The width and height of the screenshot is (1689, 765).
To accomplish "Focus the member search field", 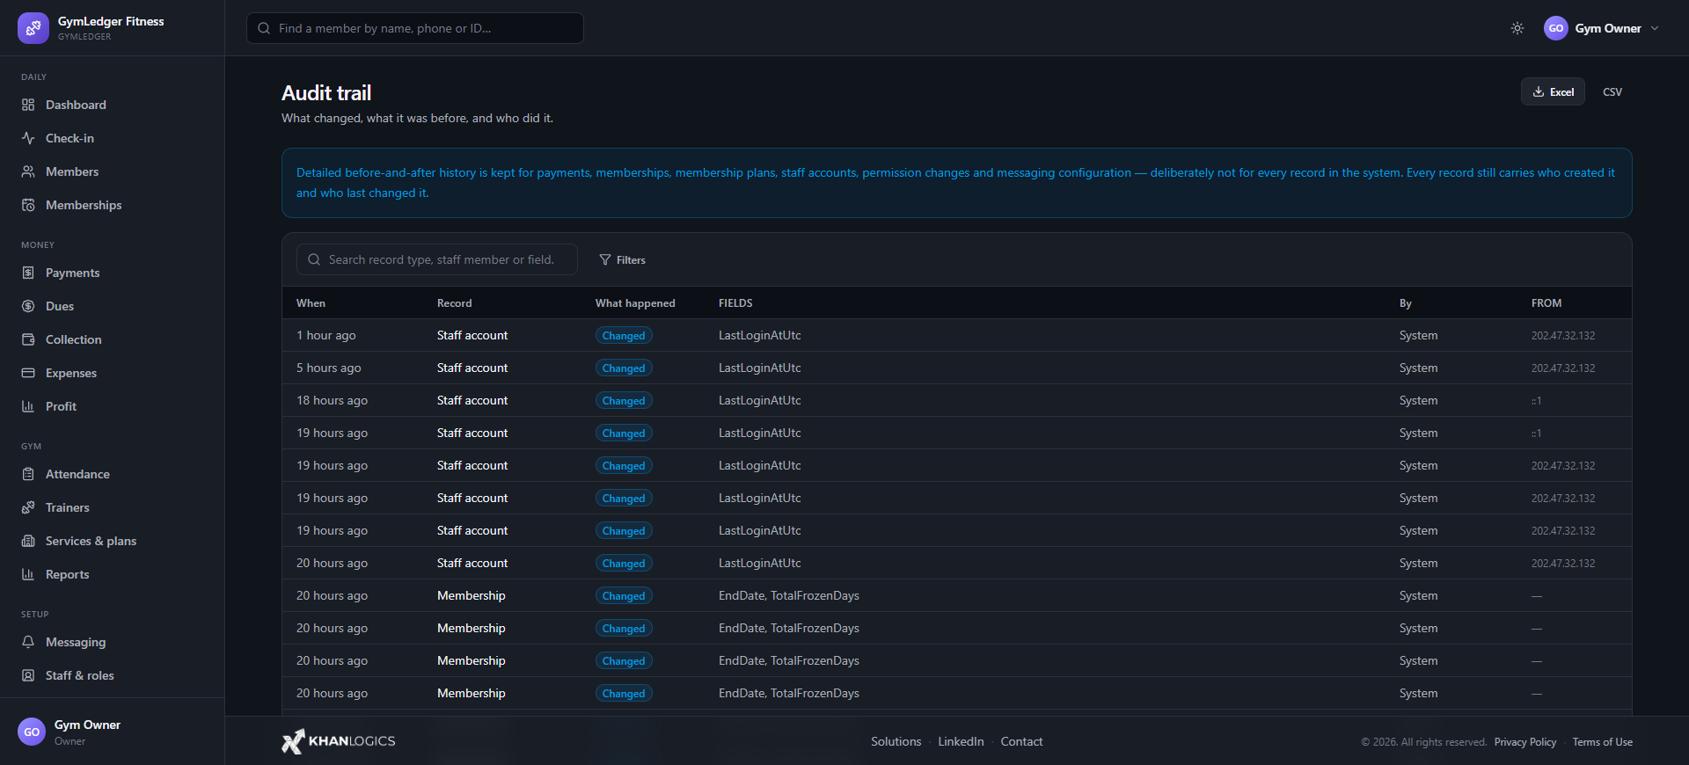I will [x=415, y=28].
